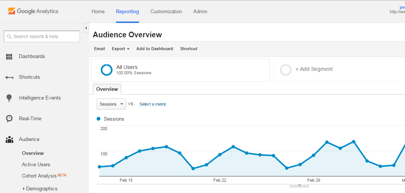Screen dimensions: 405x193
Task: Open Active Users report
Action: 36,164
